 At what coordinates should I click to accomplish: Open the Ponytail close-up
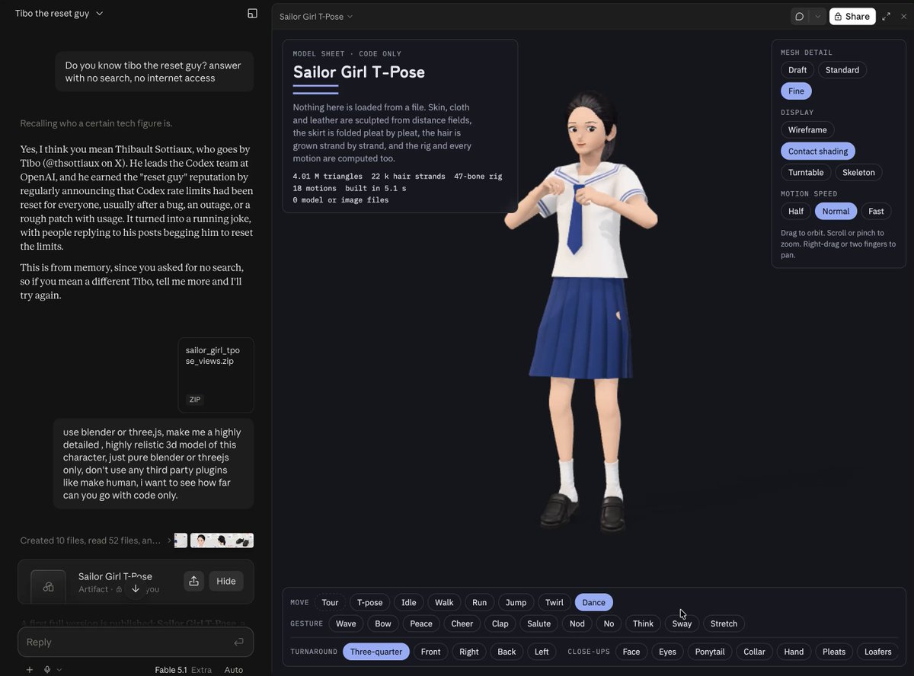coord(710,652)
